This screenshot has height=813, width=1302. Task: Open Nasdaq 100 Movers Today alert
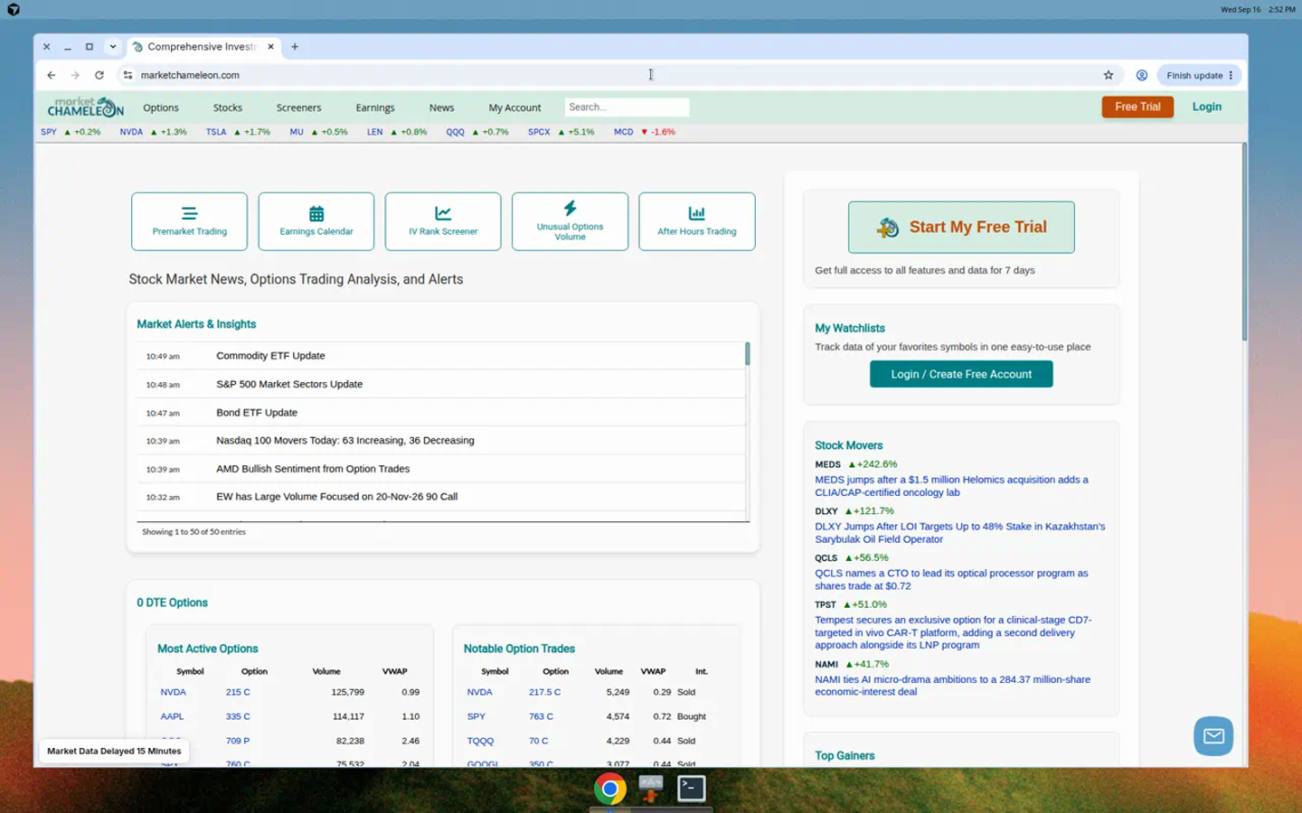[345, 441]
